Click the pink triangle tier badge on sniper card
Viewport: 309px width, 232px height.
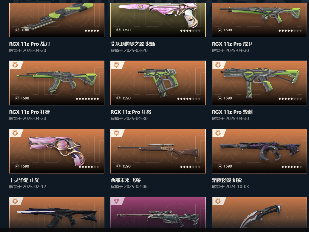point(116,201)
